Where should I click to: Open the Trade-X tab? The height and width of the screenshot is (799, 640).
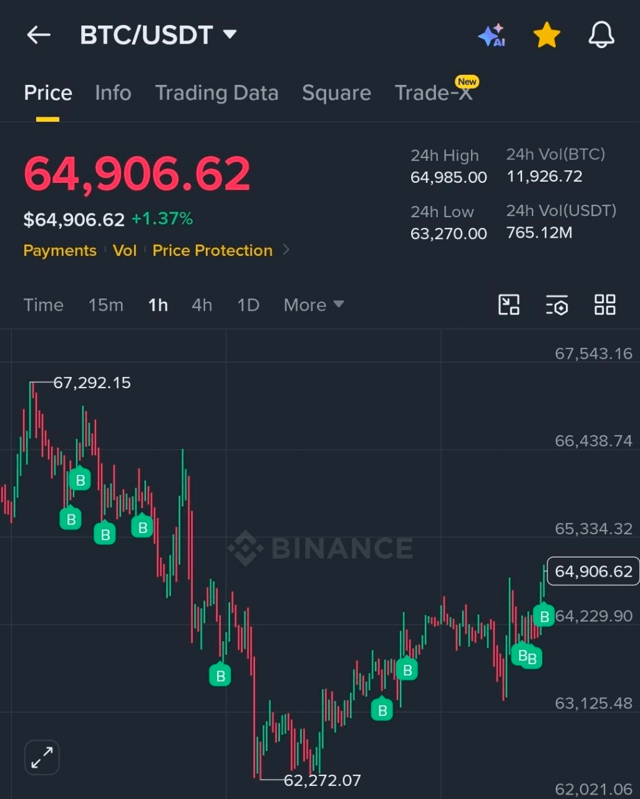point(434,93)
